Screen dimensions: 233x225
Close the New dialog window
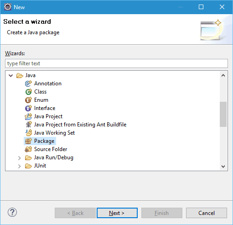[x=222, y=7]
